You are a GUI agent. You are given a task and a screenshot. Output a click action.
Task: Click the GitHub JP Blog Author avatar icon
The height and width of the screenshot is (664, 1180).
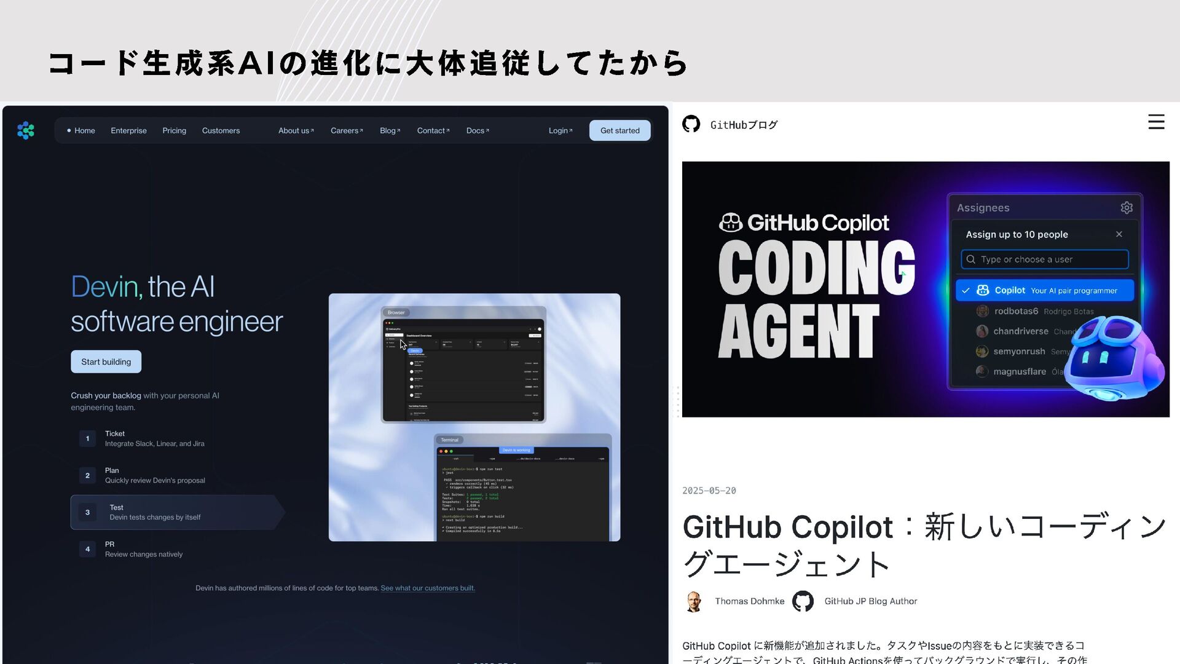click(x=803, y=601)
